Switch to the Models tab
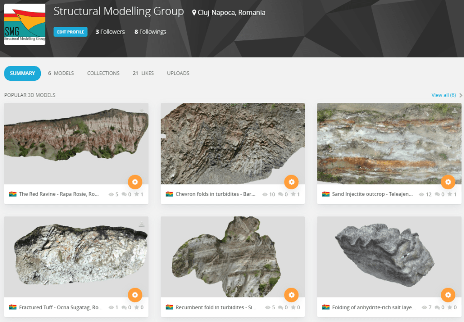Screen dimensions: 464x322 (x=61, y=73)
